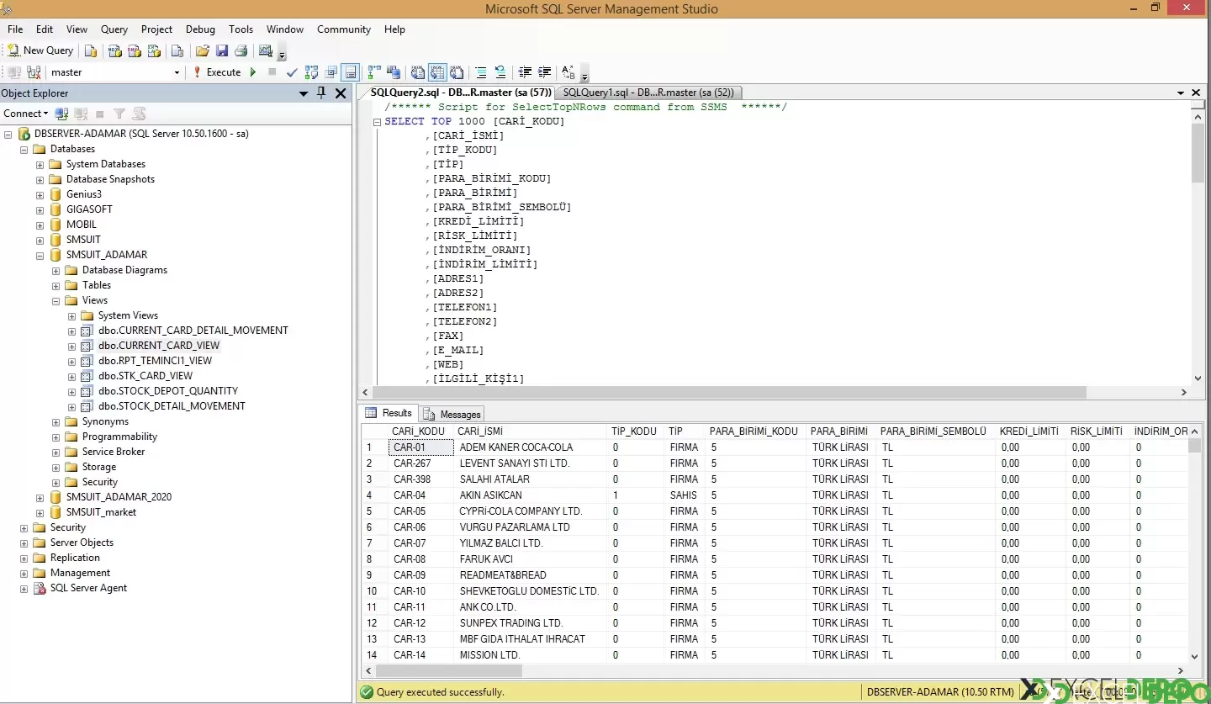This screenshot has height=704, width=1211.
Task: Open the Activity Monitor
Action: tap(266, 50)
